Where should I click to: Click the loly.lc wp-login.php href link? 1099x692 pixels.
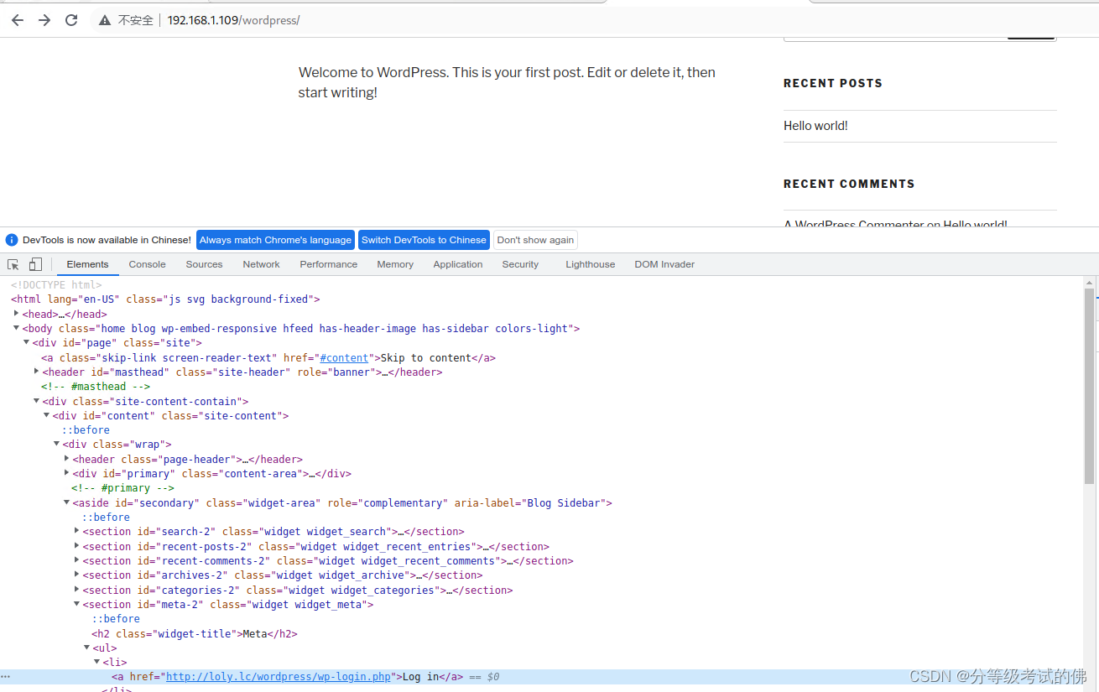279,677
